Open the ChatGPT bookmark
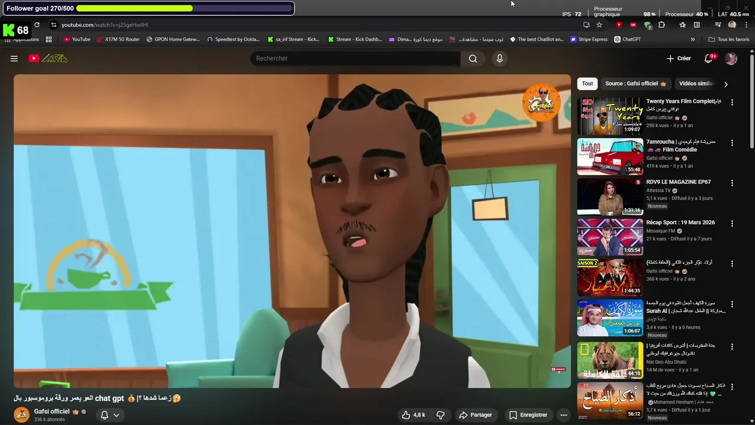The image size is (755, 425). point(627,40)
